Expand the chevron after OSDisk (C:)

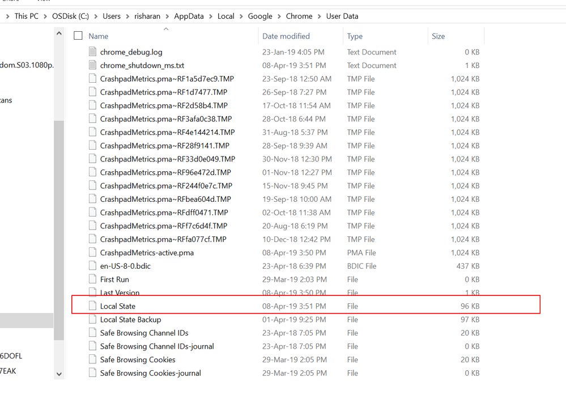[x=96, y=16]
